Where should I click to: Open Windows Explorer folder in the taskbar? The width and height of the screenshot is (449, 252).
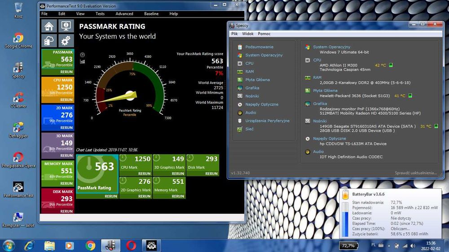[x=49, y=245]
